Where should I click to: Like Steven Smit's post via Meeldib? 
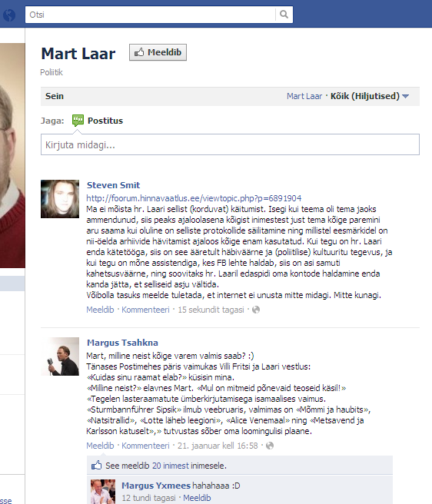[x=100, y=310]
